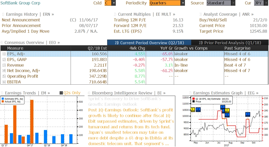
Task: Click the Q2/18 Est column header
Action: tap(89, 48)
